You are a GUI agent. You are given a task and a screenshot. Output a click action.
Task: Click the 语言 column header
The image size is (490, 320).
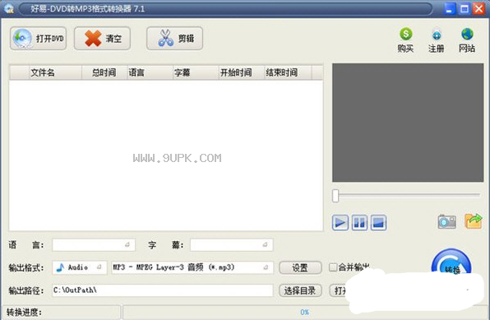tap(150, 72)
